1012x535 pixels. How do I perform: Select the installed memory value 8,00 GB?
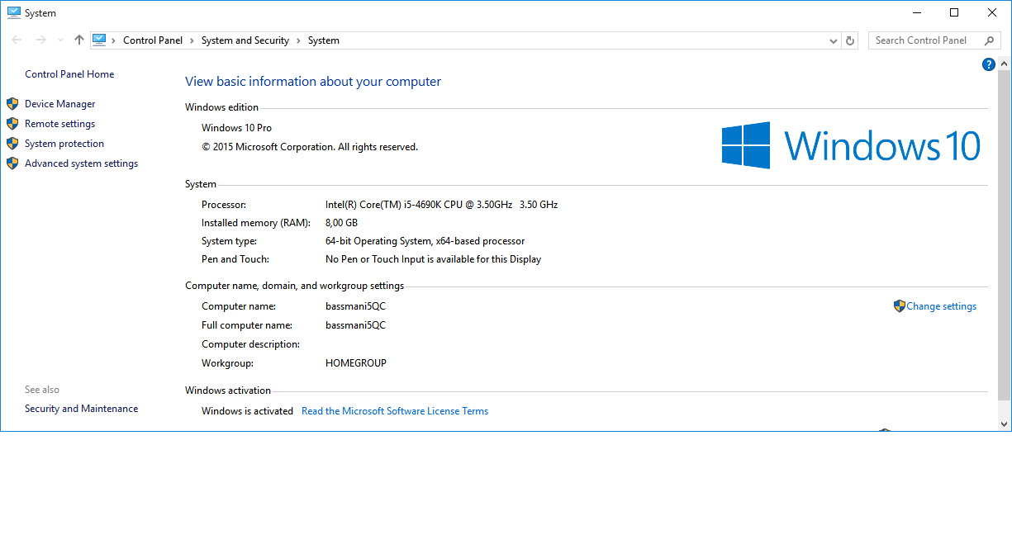click(341, 223)
